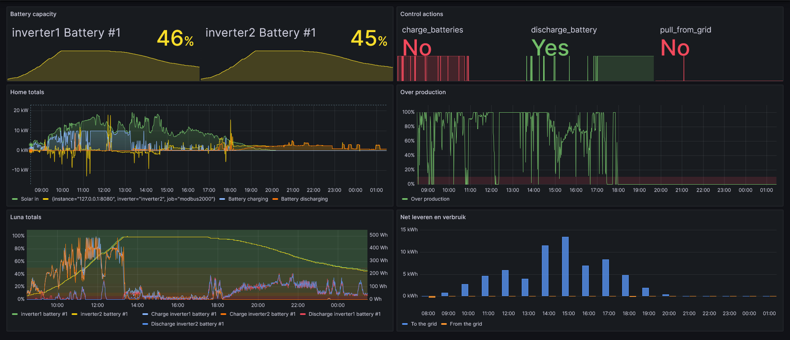The image size is (790, 340).
Task: Toggle the Charge inverter2 battery #1 legend label
Action: pyautogui.click(x=263, y=314)
